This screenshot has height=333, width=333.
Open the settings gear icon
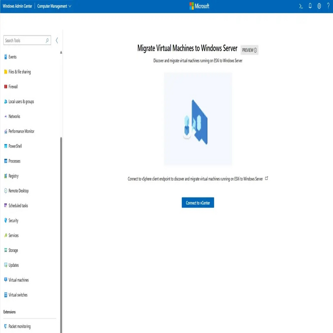pos(319,6)
